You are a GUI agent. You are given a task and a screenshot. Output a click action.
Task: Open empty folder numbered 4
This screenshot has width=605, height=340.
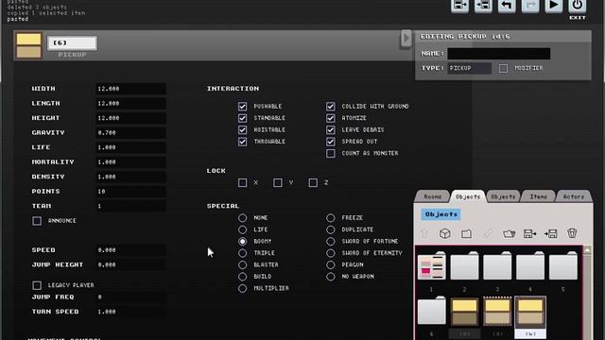pos(530,266)
